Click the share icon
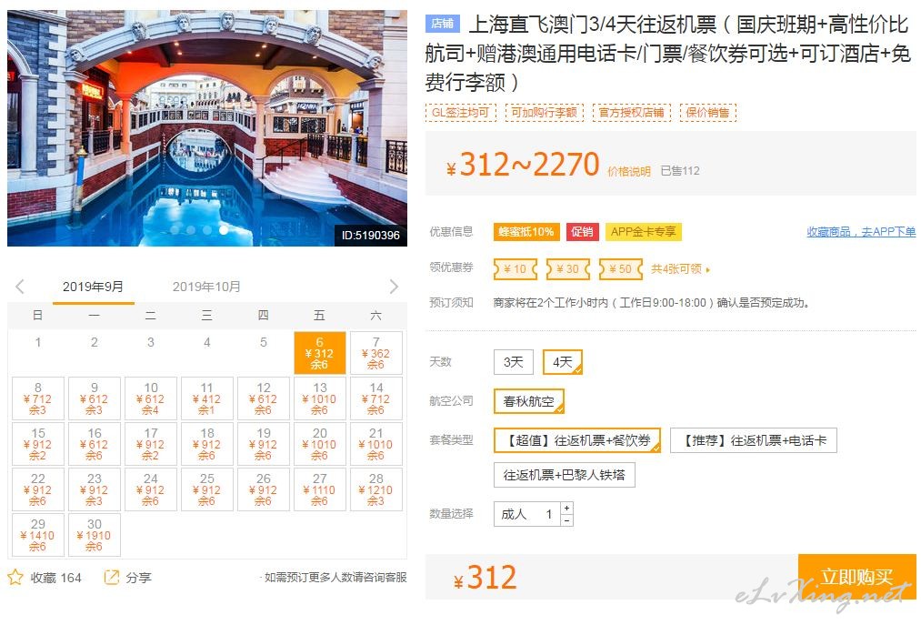The height and width of the screenshot is (625, 921). tap(111, 577)
